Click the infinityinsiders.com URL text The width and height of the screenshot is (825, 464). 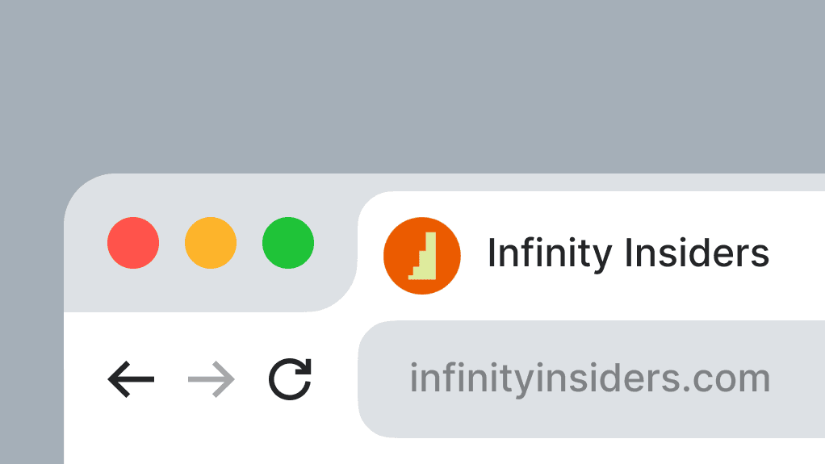coord(590,378)
